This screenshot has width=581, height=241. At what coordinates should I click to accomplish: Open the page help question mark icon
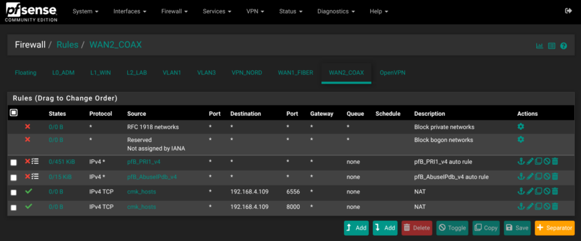point(564,46)
